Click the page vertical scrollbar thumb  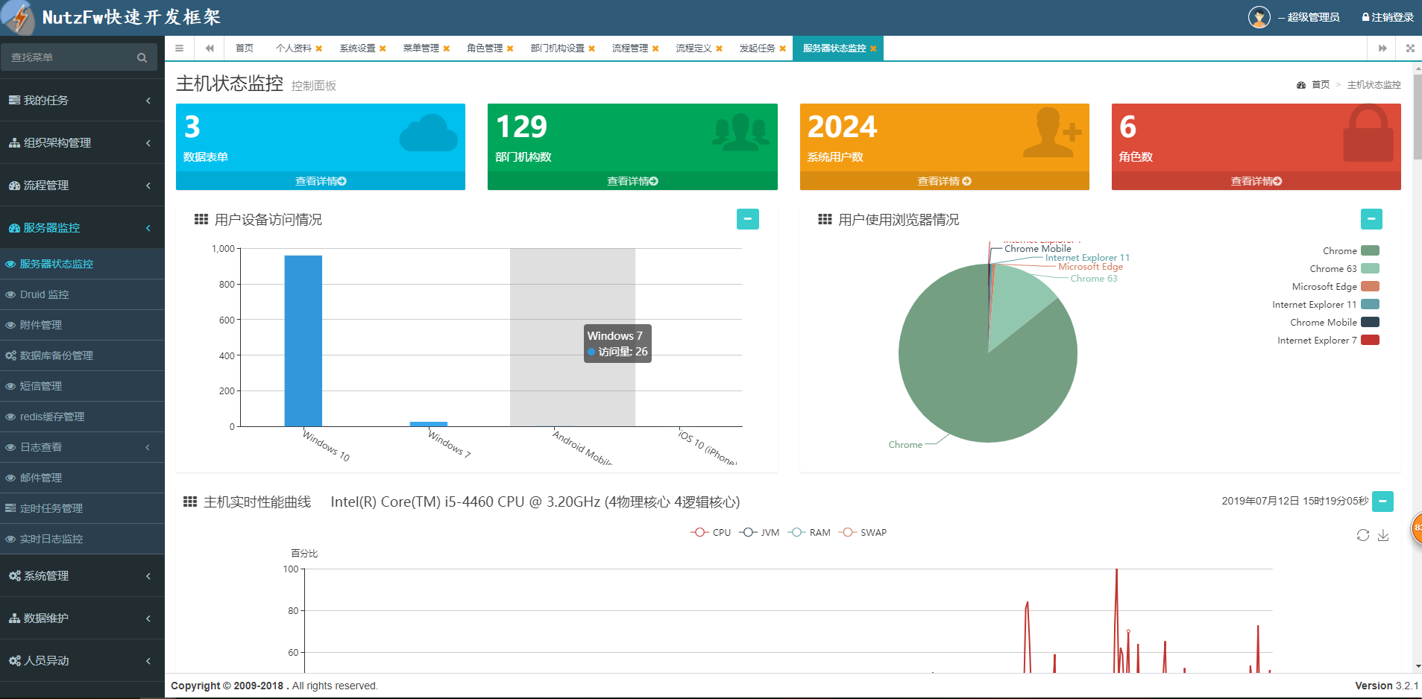(x=1417, y=116)
